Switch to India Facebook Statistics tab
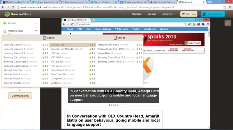The height and width of the screenshot is (130, 233). coord(162,2)
